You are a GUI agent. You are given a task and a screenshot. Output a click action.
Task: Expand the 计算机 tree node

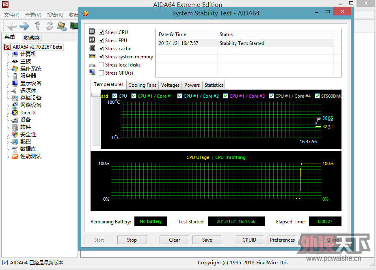[8, 55]
